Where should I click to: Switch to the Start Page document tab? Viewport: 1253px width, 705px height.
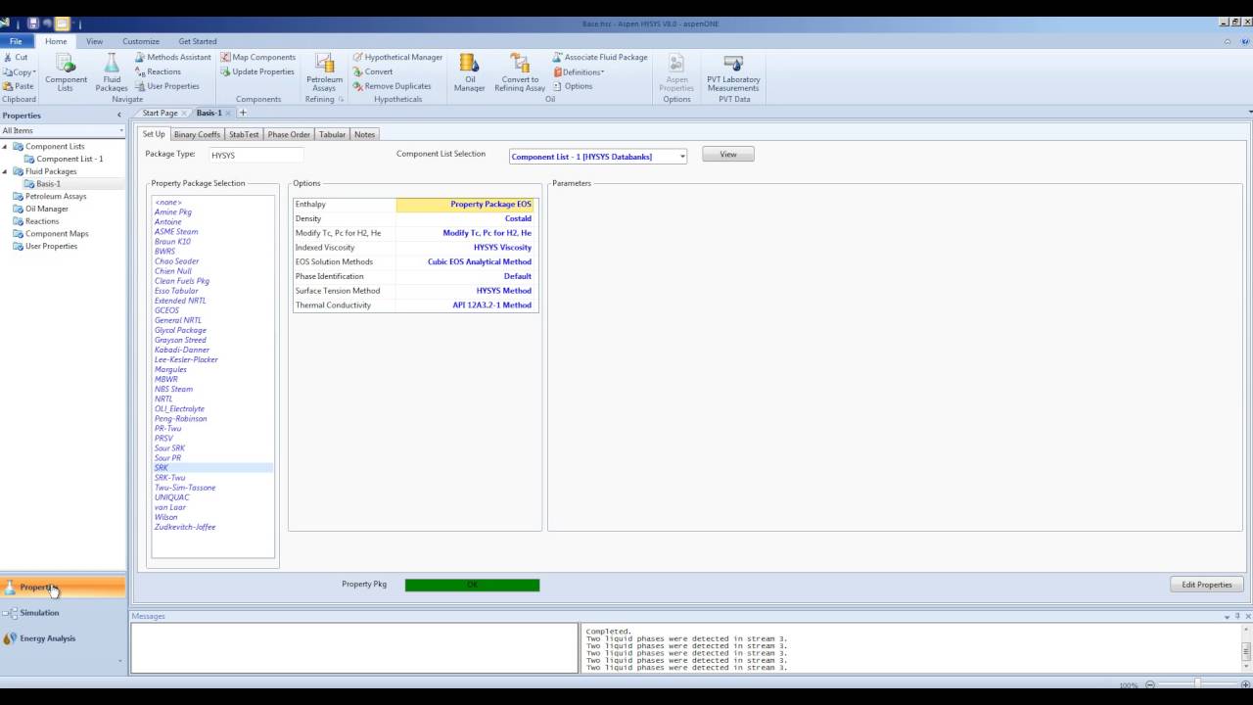click(160, 114)
